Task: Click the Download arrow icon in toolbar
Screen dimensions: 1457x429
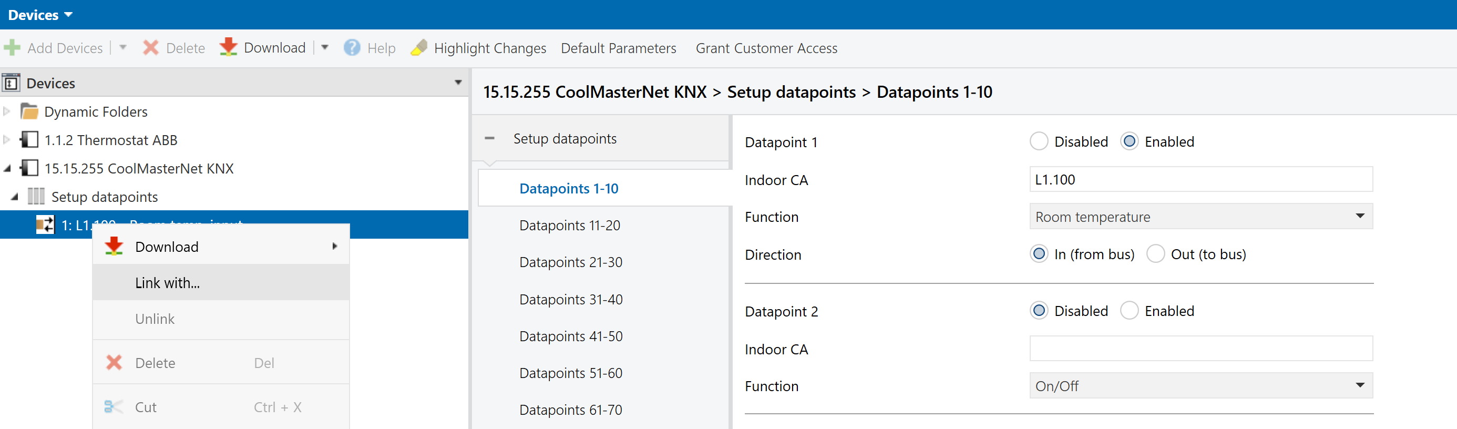Action: coord(228,47)
